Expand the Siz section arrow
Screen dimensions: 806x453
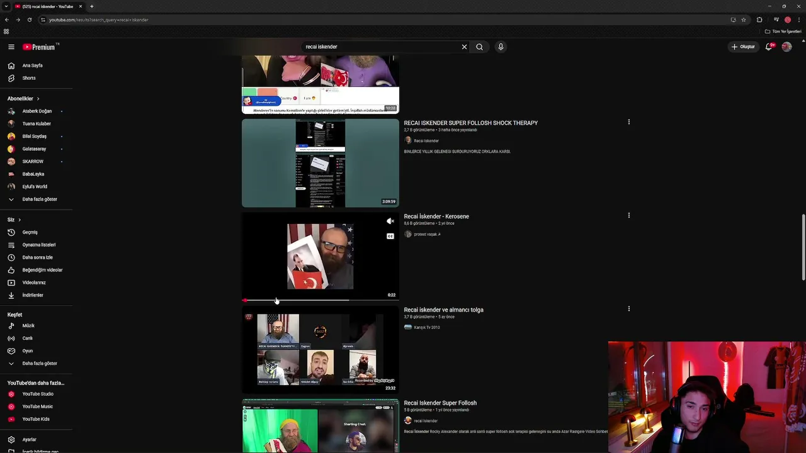20,220
